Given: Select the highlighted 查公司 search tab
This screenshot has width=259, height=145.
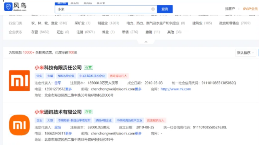Looking at the screenshot, I should pos(61,3).
